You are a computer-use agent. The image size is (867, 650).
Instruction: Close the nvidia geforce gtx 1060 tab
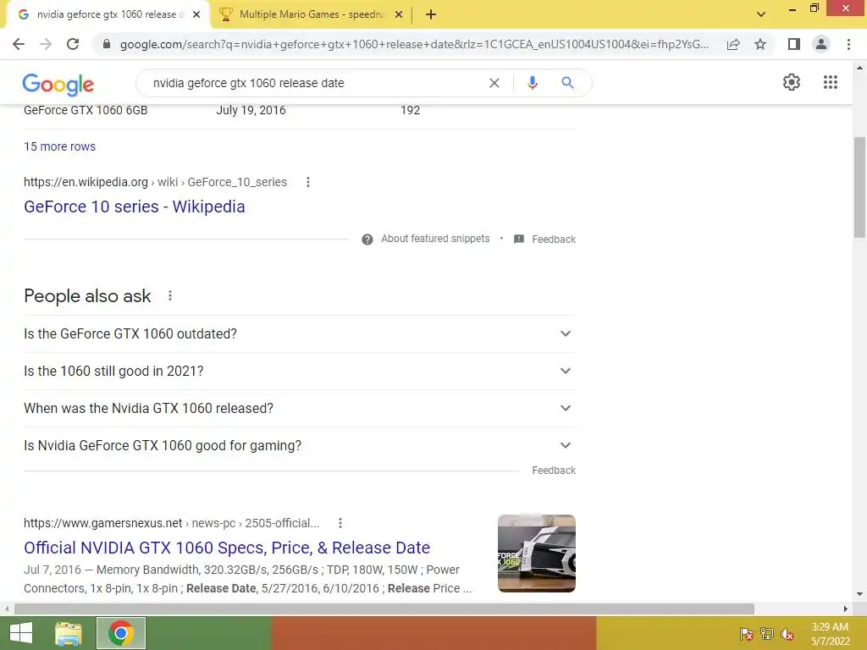(196, 15)
